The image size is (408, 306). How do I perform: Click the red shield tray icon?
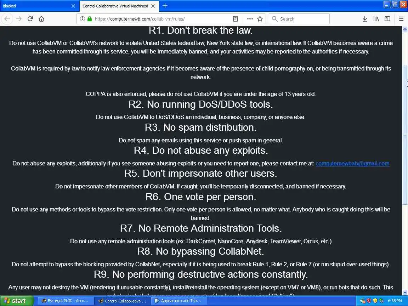click(369, 301)
